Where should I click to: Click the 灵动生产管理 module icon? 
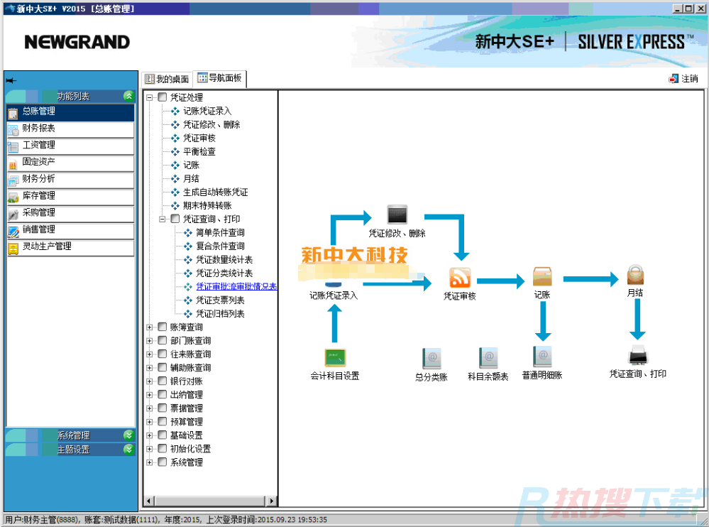(x=13, y=249)
